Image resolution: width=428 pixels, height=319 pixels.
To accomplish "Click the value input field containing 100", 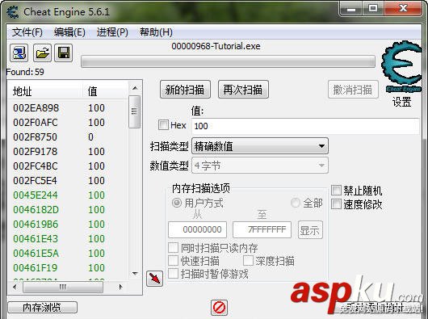I will click(x=305, y=126).
